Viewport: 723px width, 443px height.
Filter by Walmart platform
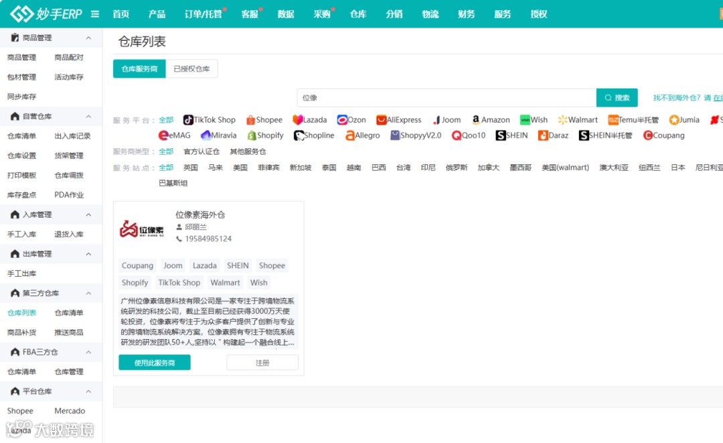578,120
